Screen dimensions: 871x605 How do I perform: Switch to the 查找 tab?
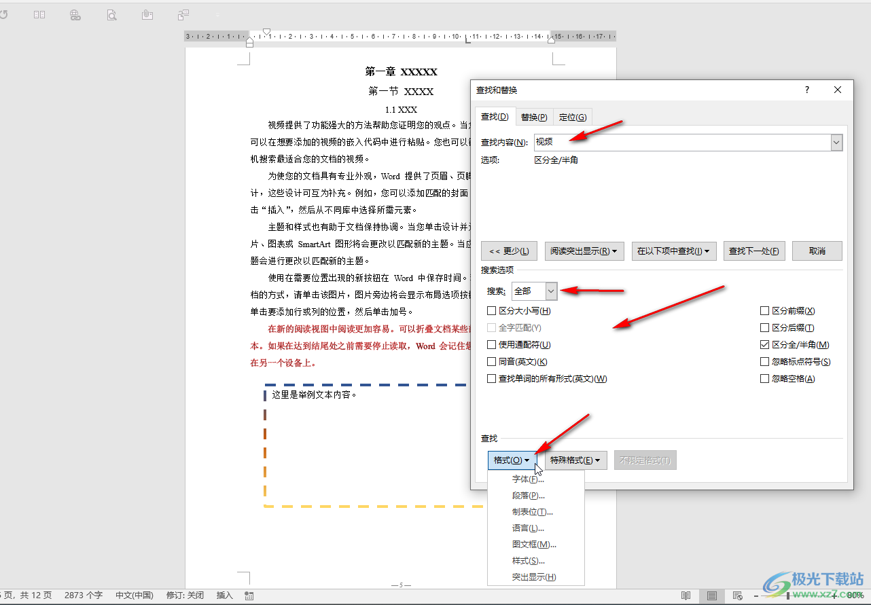coord(495,117)
